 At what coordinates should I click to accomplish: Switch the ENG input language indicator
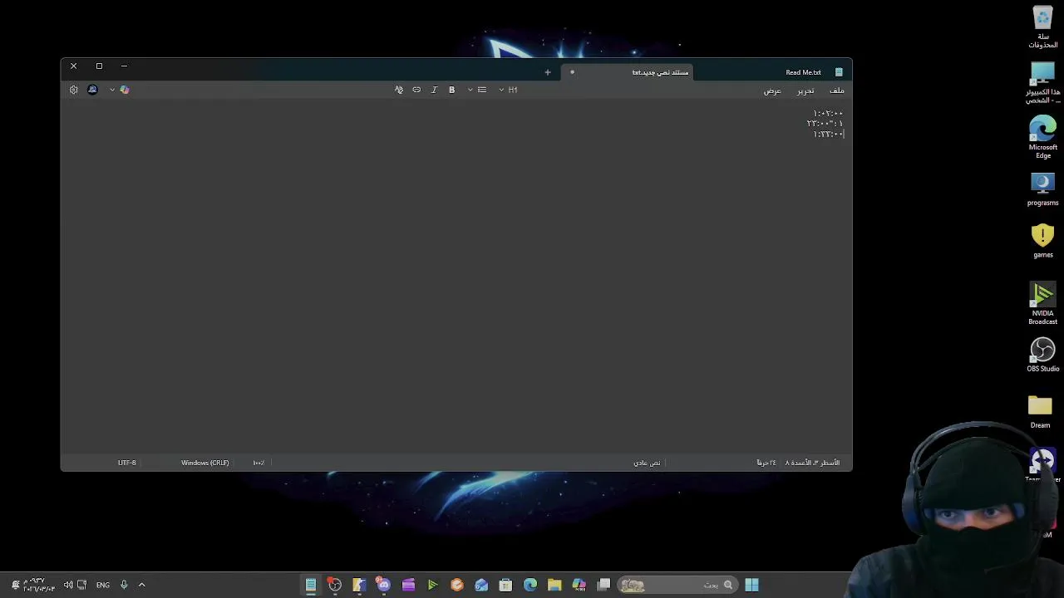click(x=103, y=585)
